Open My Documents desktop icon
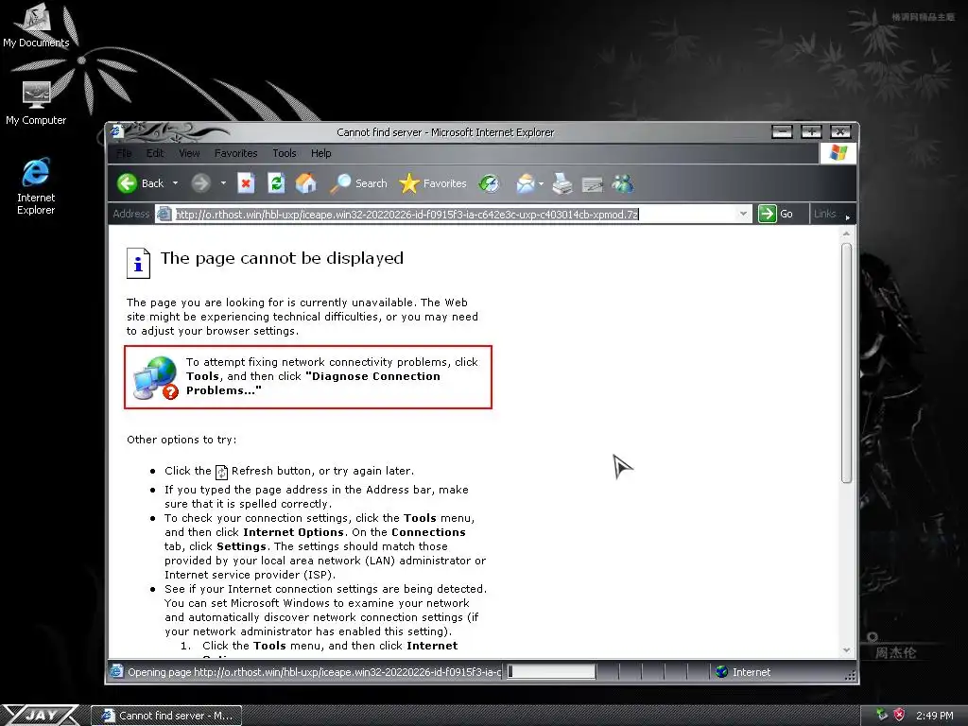This screenshot has height=726, width=968. coord(36,25)
